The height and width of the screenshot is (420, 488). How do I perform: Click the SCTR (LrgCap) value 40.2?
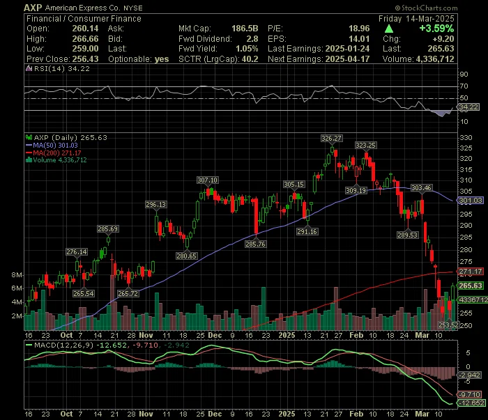[250, 59]
